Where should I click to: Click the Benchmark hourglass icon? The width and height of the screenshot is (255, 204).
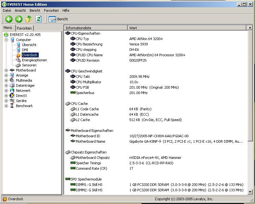(x=12, y=106)
